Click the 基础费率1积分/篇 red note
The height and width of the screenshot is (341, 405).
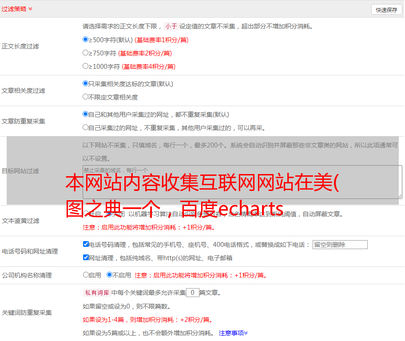[x=162, y=40]
